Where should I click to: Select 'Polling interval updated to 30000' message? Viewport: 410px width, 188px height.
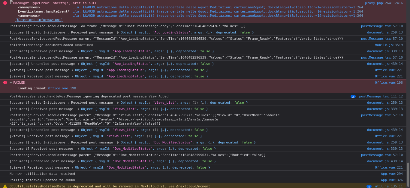tap(42, 180)
